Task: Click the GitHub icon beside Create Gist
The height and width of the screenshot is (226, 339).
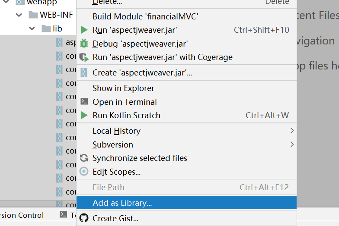Action: (x=84, y=218)
